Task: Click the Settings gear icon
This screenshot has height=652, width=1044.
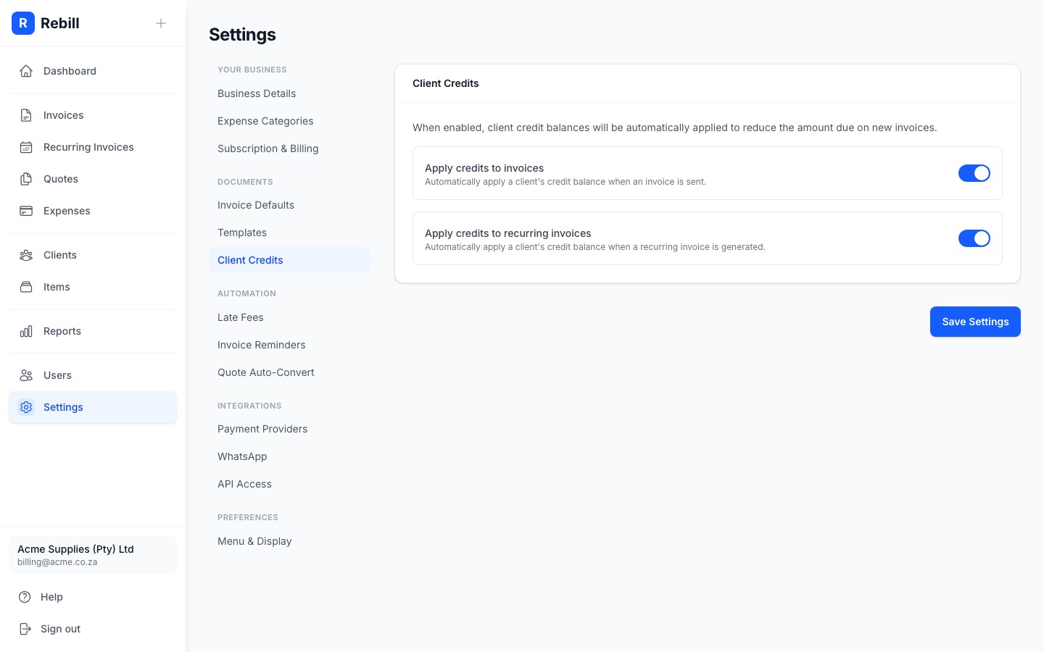Action: (27, 407)
